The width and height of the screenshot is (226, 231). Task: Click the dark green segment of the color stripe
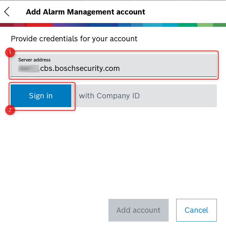click(x=188, y=25)
